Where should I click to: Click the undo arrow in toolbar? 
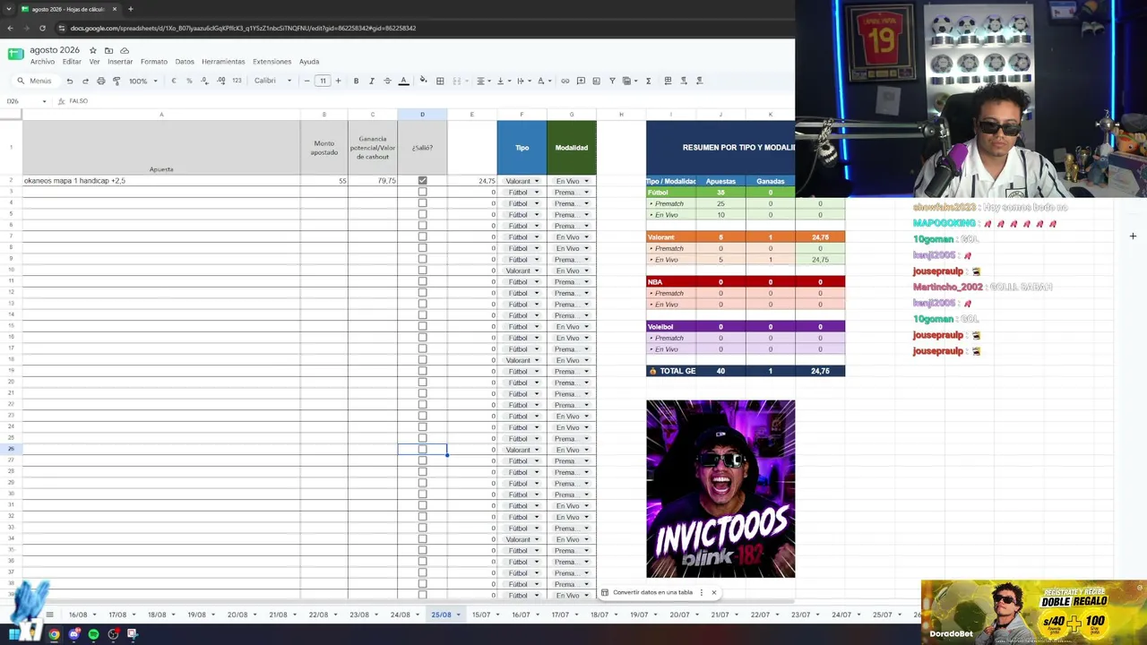click(69, 81)
